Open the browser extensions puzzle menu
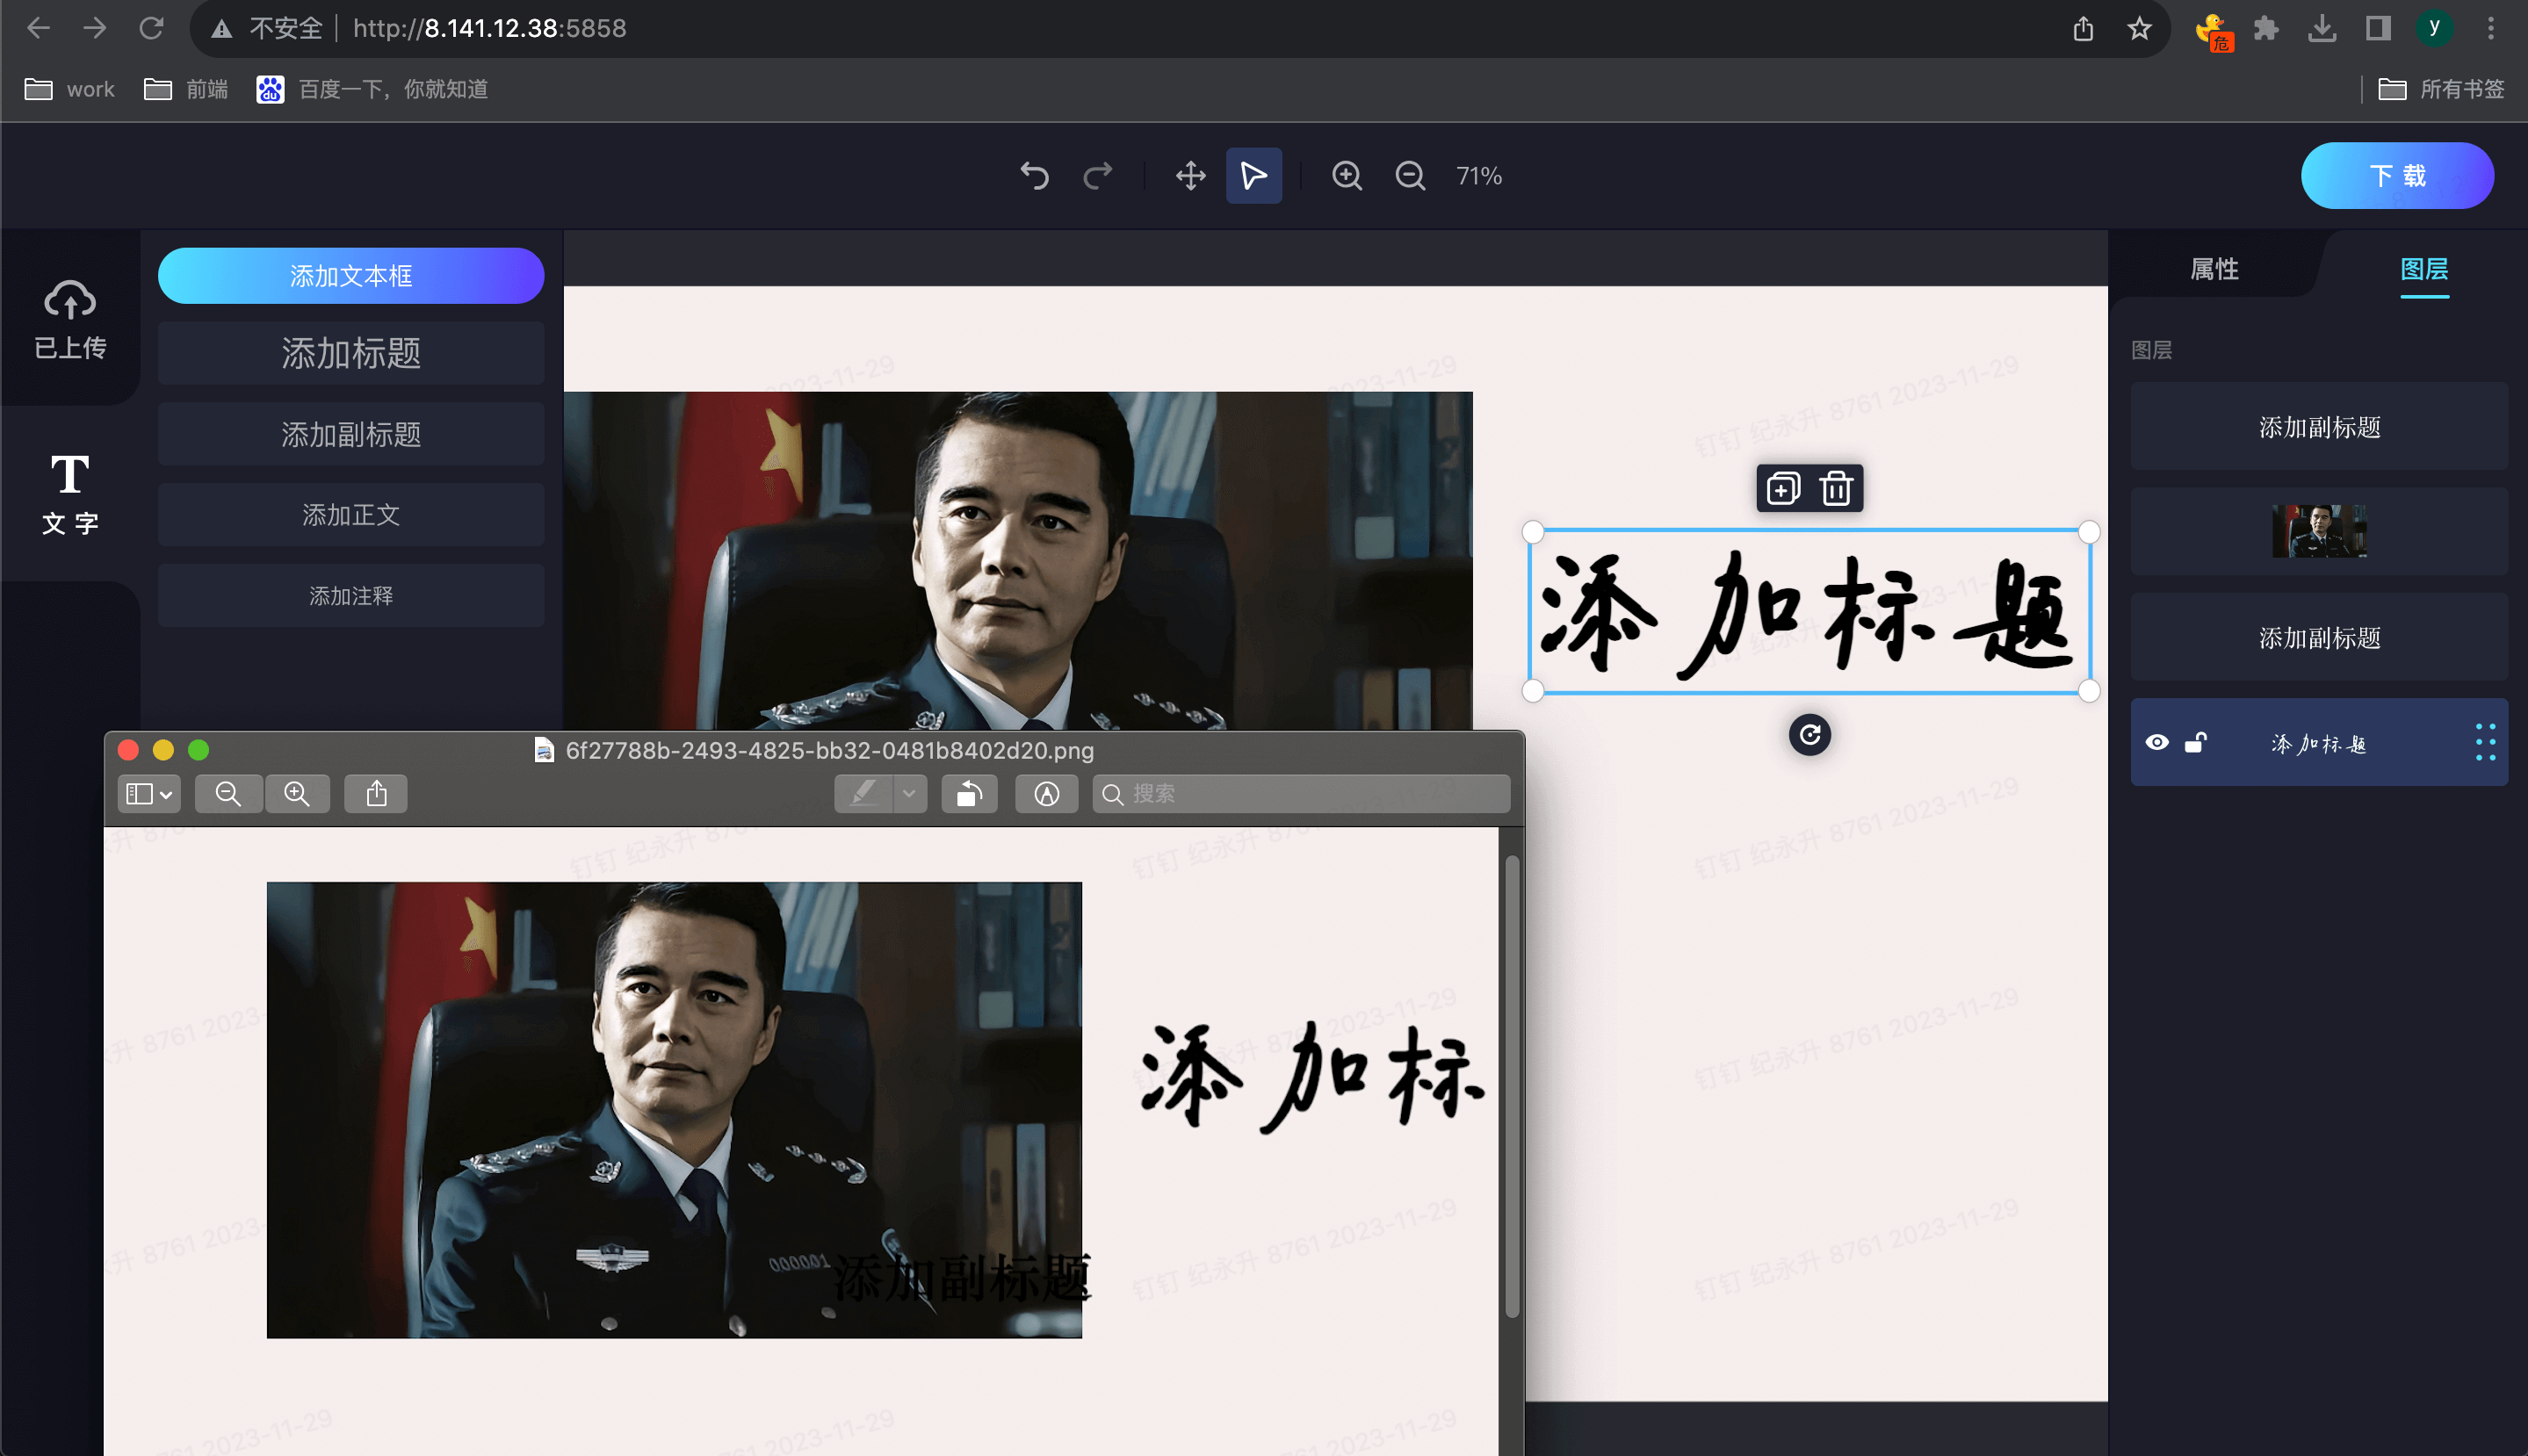2528x1456 pixels. (2266, 28)
